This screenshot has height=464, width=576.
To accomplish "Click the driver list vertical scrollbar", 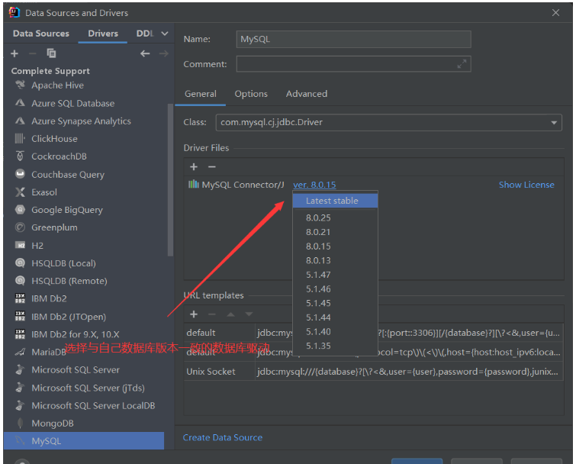I will pyautogui.click(x=170, y=176).
